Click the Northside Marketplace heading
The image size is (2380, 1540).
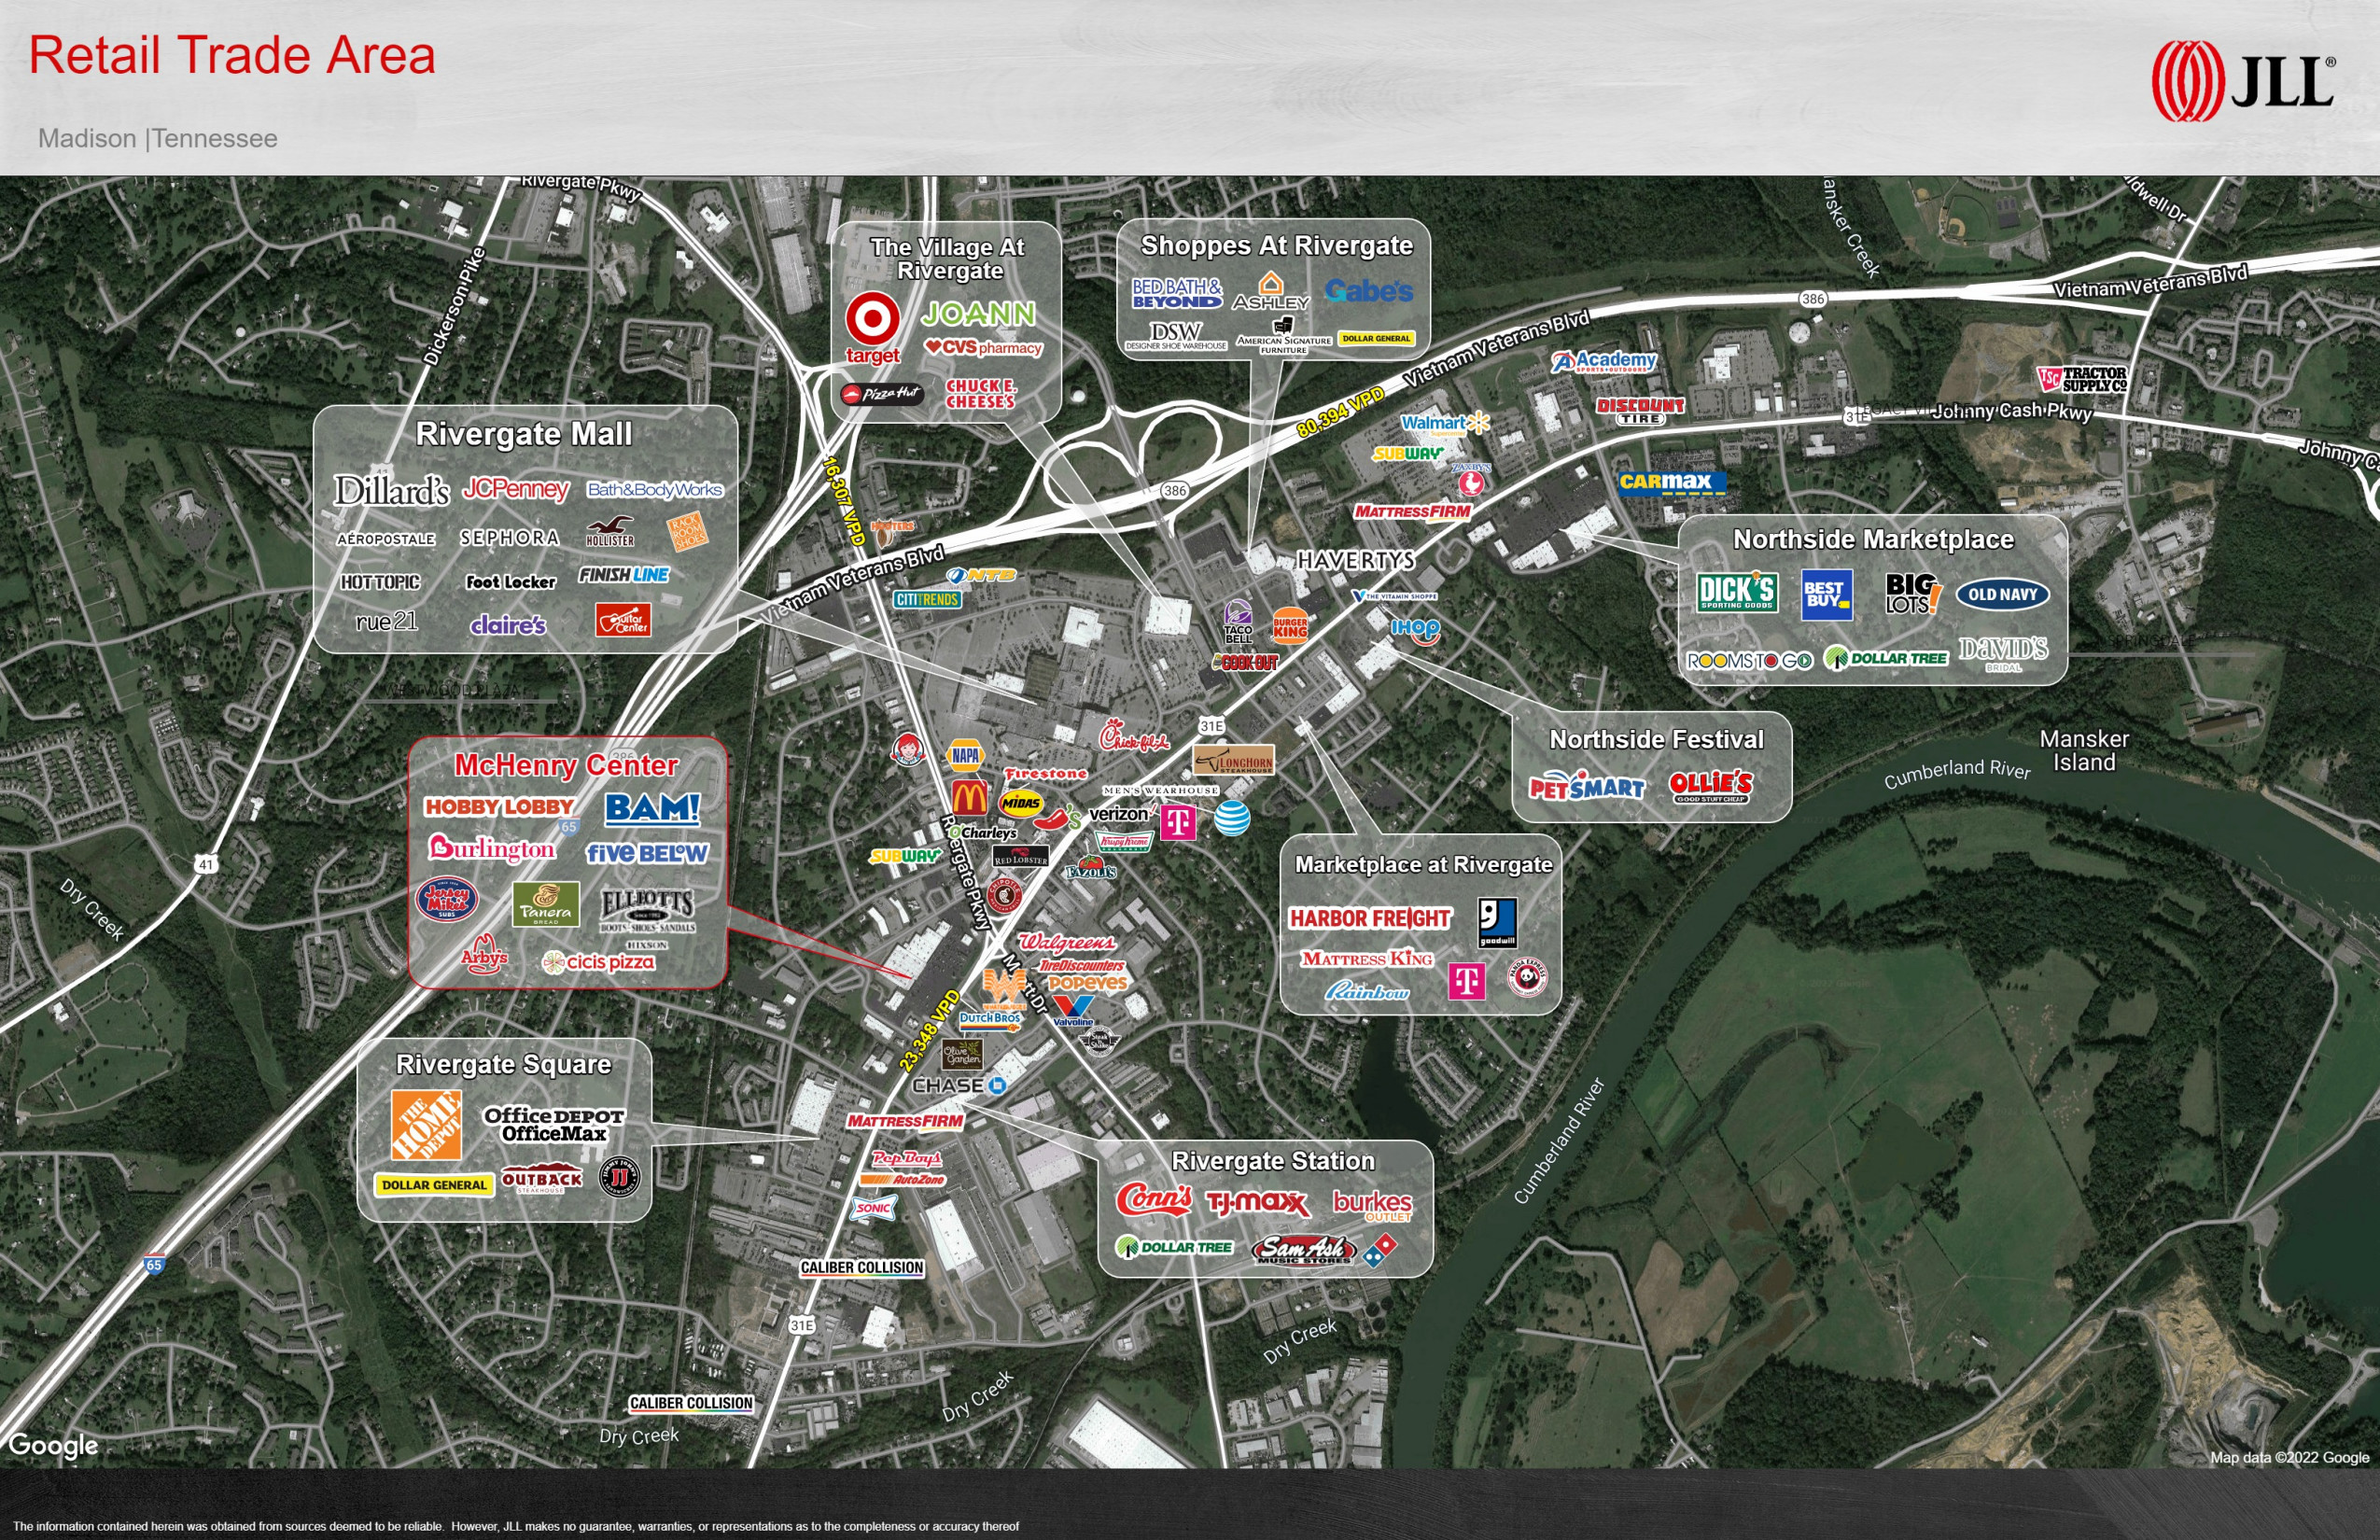(1872, 539)
